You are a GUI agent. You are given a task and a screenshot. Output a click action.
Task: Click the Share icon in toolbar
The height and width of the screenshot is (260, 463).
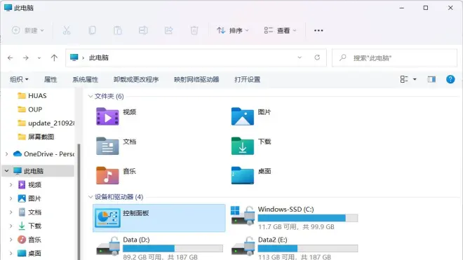(168, 30)
